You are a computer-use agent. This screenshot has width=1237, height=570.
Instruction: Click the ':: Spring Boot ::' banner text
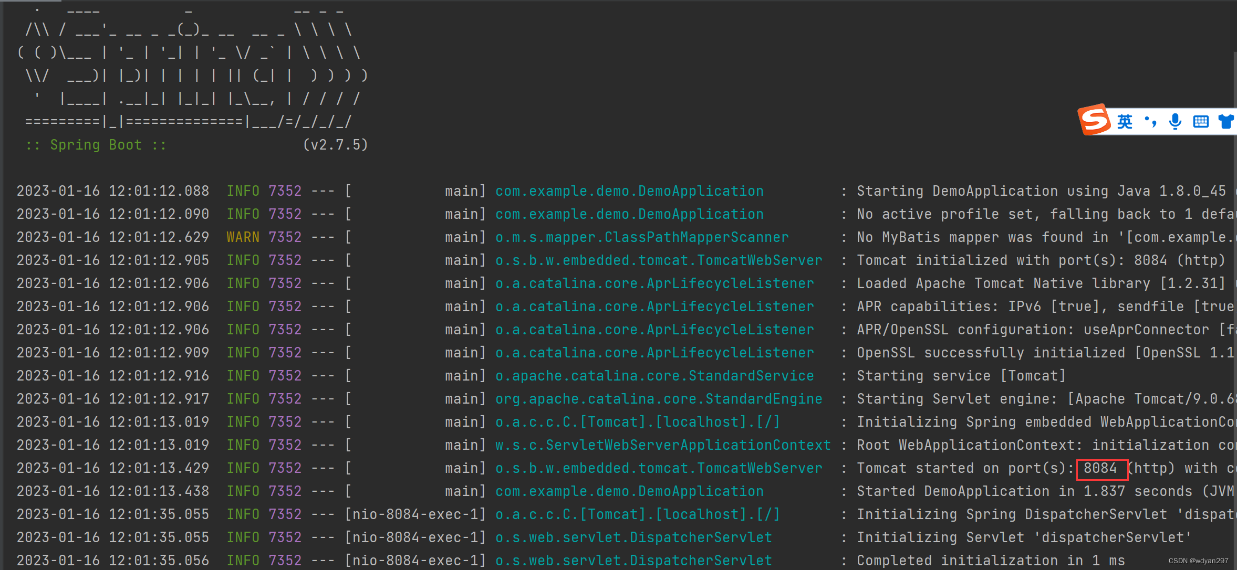[x=96, y=145]
